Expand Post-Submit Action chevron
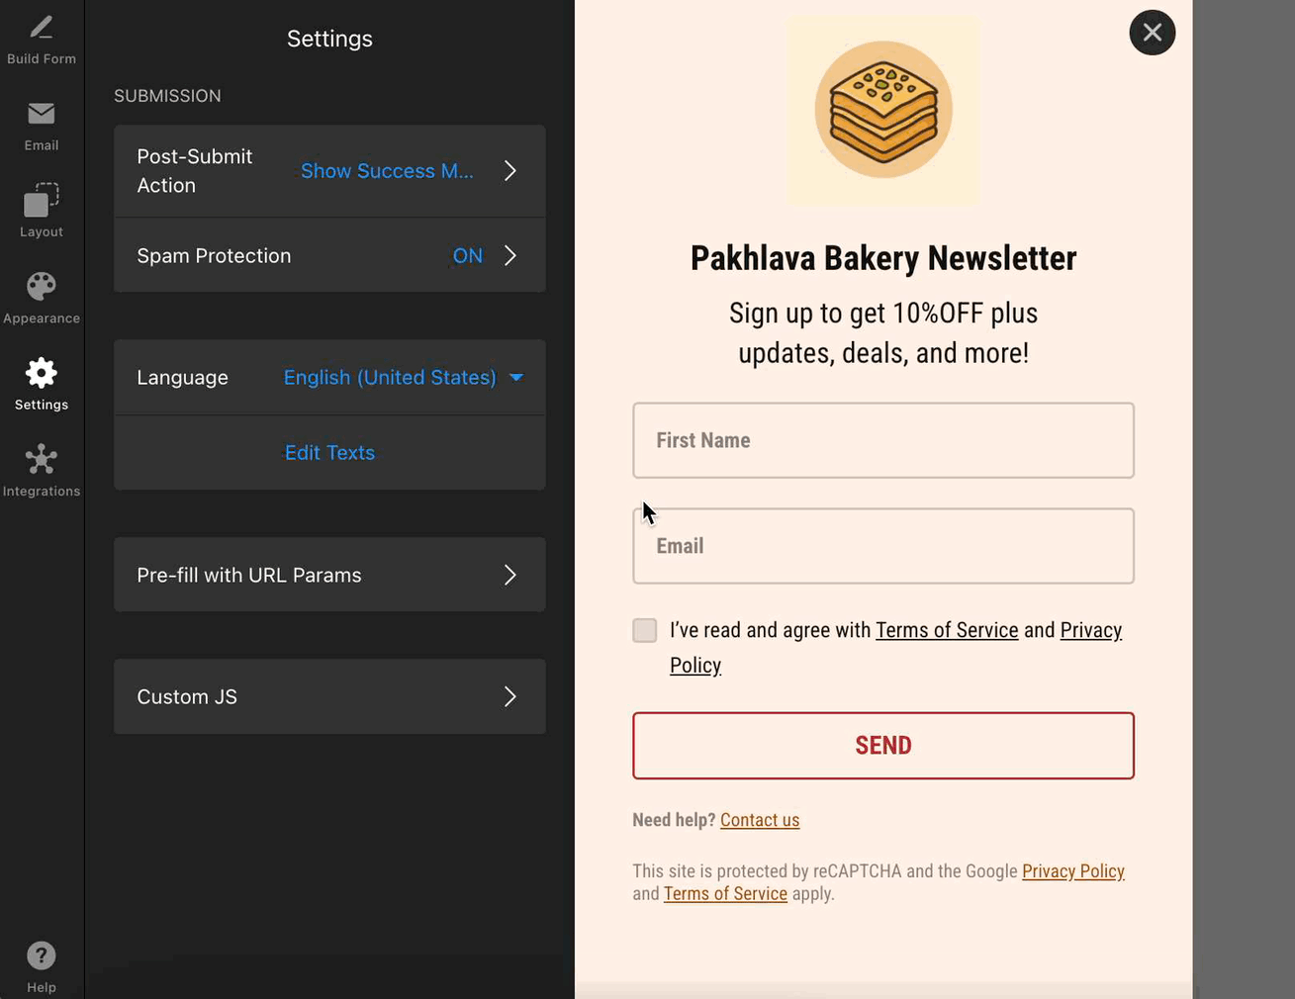The width and height of the screenshot is (1295, 999). [x=509, y=171]
